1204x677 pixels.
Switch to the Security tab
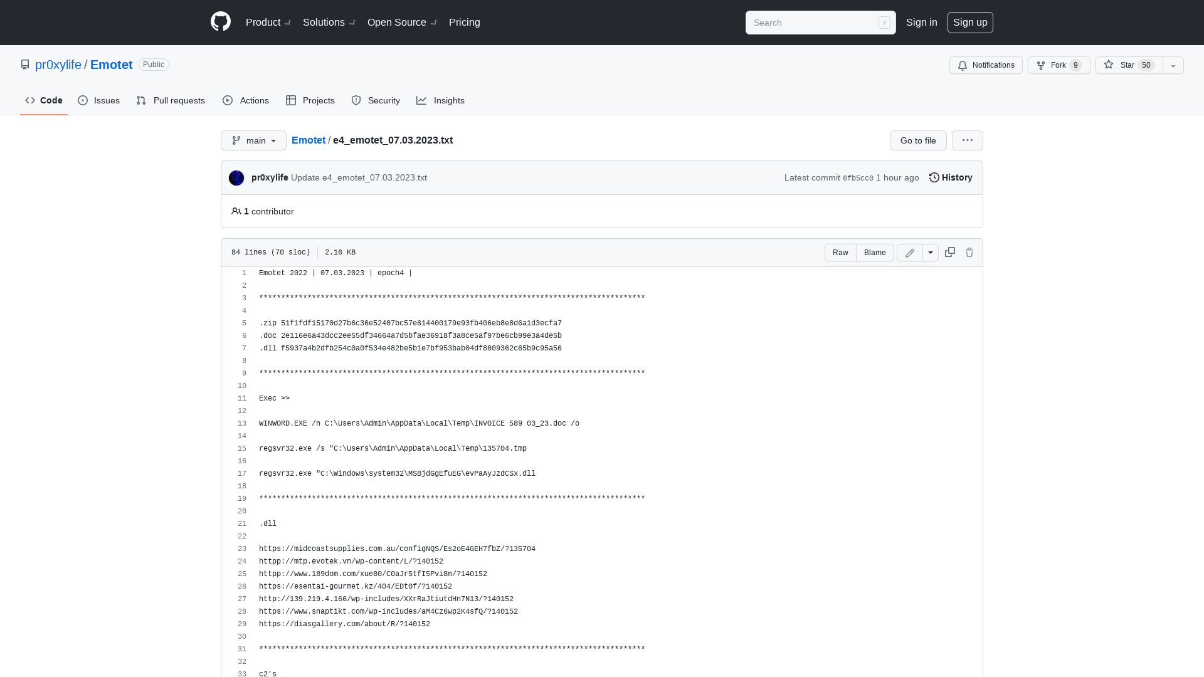point(376,100)
